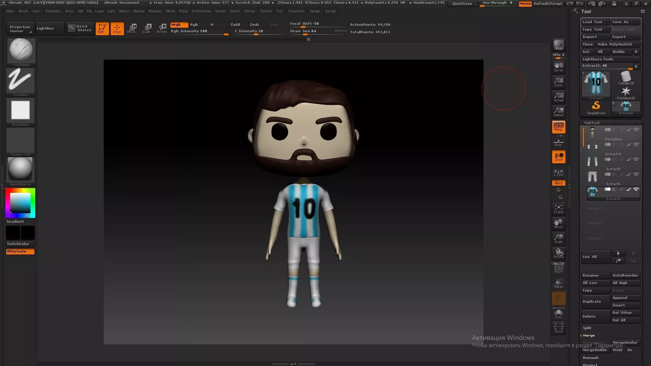This screenshot has height=366, width=651.
Task: Toggle Persp perspective mode
Action: [x=558, y=126]
